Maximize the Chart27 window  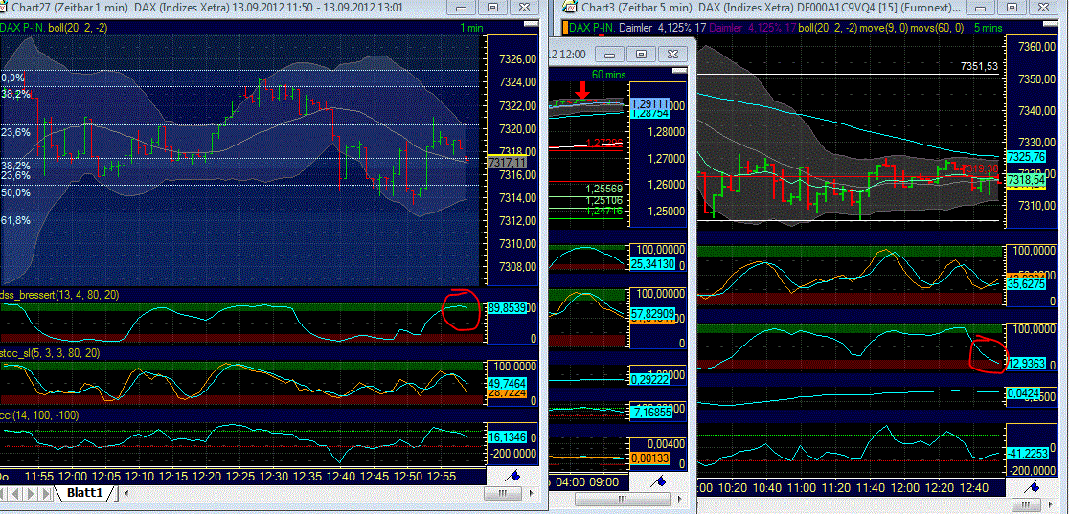(x=492, y=8)
